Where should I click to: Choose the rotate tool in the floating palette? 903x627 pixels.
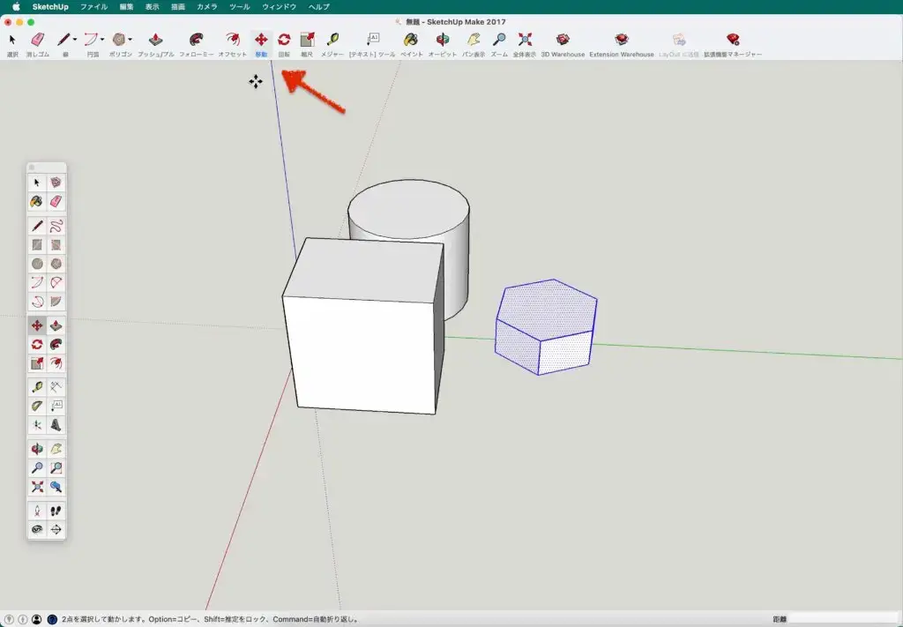pos(37,344)
